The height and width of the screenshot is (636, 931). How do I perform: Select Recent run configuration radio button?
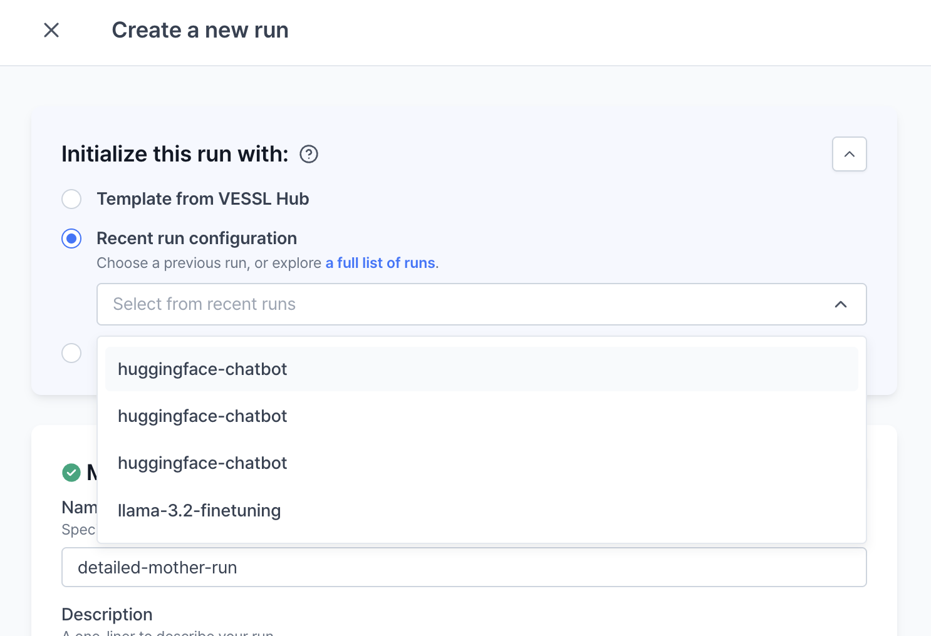click(x=71, y=238)
